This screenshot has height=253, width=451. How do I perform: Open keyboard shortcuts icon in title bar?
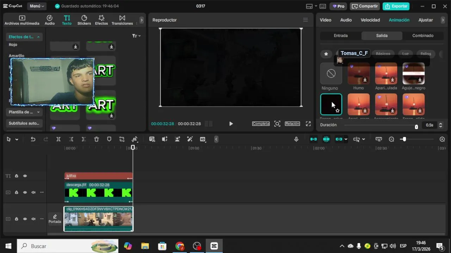click(x=323, y=6)
